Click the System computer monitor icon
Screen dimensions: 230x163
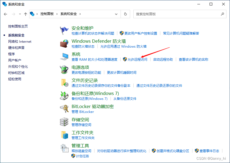coord(64,57)
